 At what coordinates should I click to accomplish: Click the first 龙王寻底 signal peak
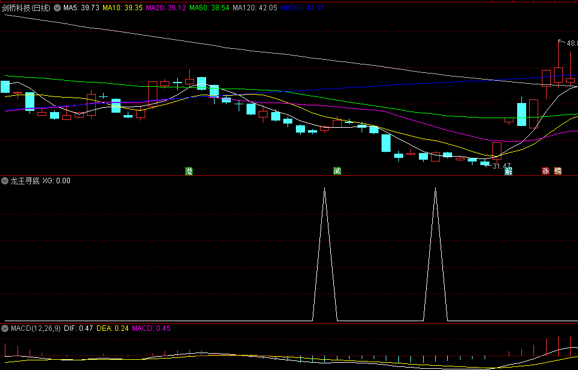[324, 189]
